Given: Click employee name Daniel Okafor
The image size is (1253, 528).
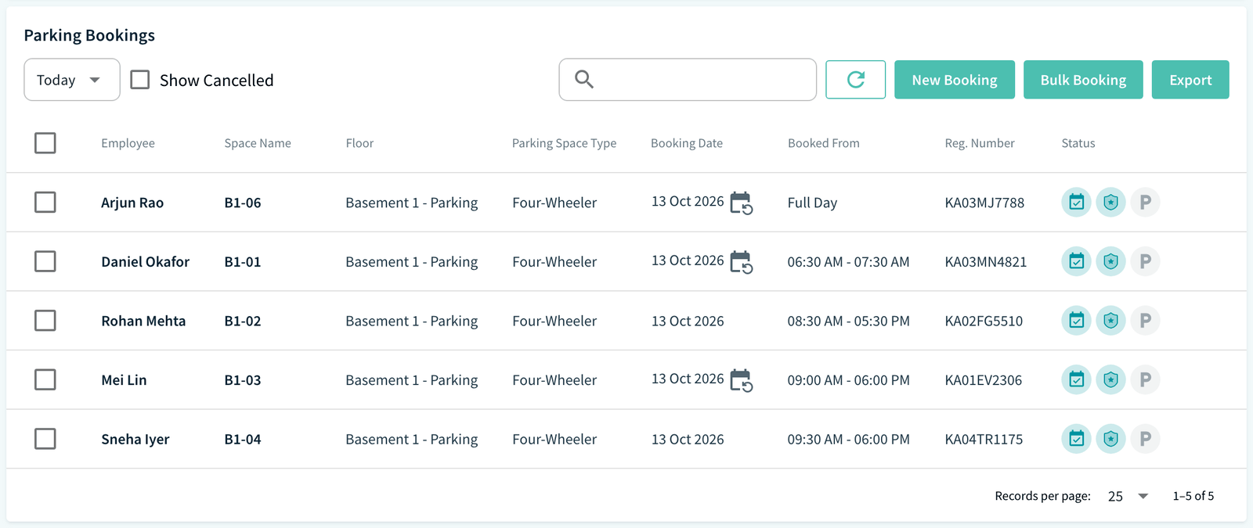Looking at the screenshot, I should pos(146,262).
